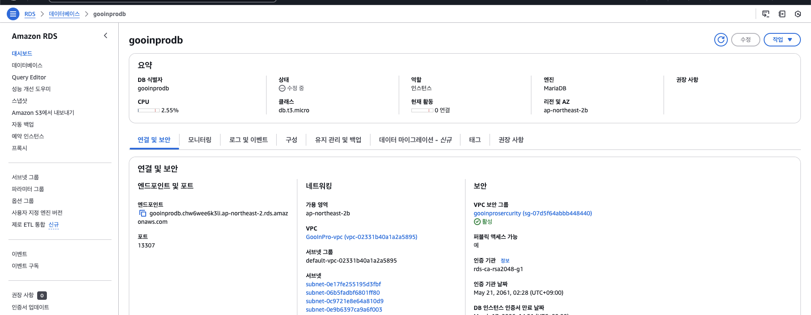The image size is (811, 315).
Task: Open subnet-0c9721e8e64a810d9 link
Action: (x=345, y=301)
